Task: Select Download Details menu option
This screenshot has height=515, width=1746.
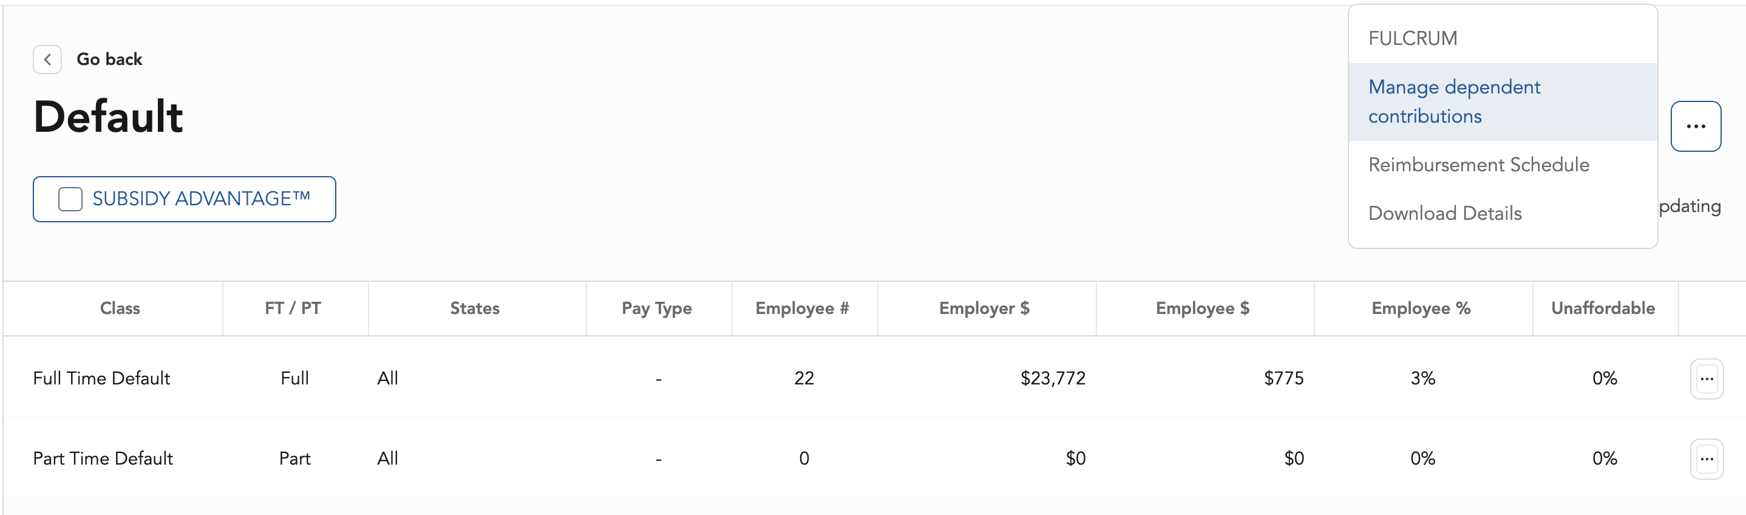Action: click(1444, 213)
